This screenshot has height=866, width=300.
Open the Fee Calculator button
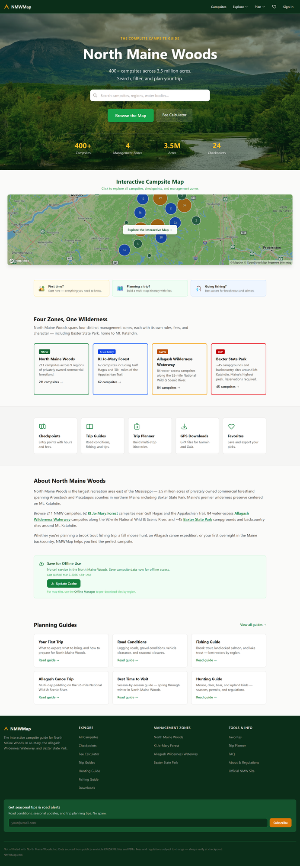tap(174, 115)
